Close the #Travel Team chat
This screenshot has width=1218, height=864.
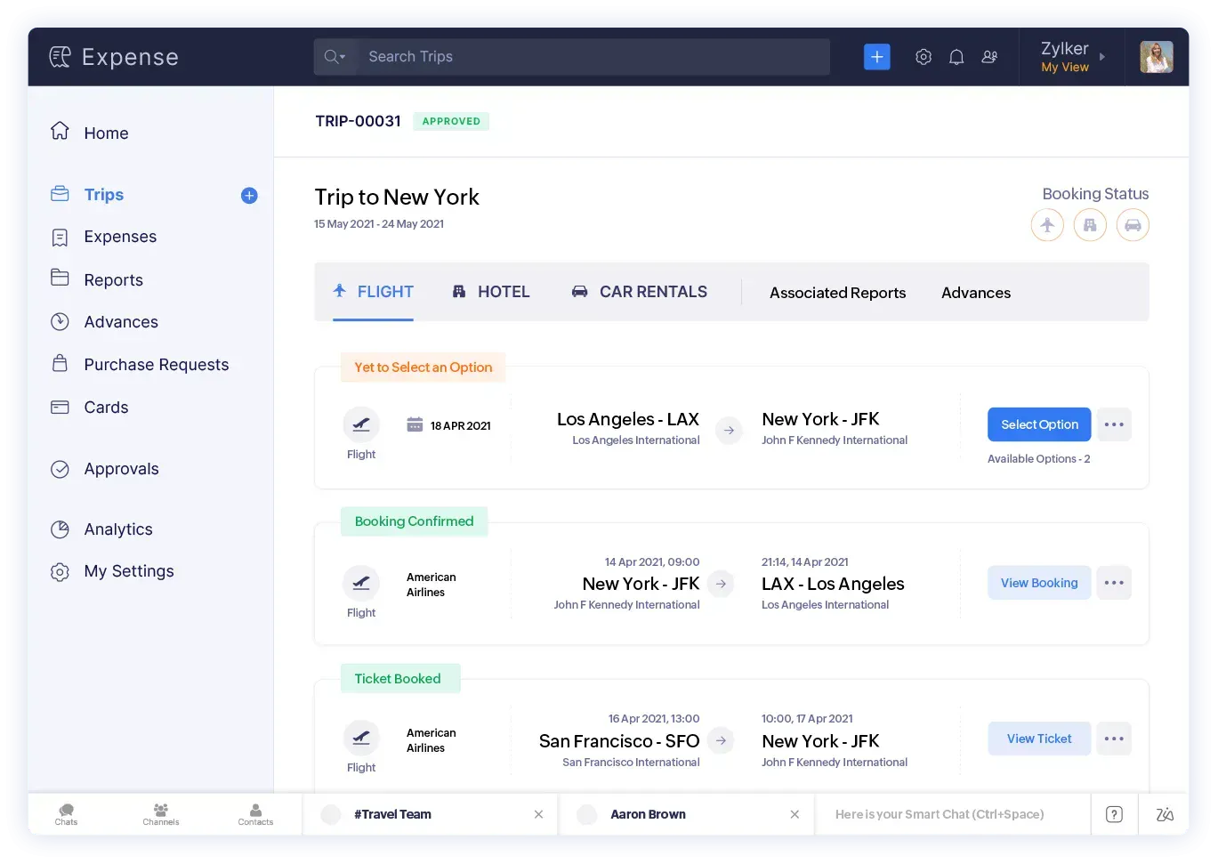[538, 814]
